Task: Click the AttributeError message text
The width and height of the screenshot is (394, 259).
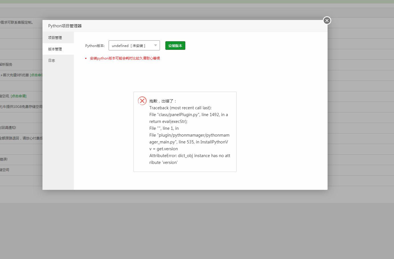Action: click(190, 159)
